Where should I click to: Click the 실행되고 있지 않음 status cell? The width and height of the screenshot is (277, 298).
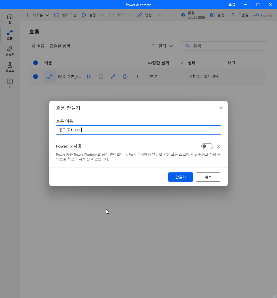coord(203,77)
